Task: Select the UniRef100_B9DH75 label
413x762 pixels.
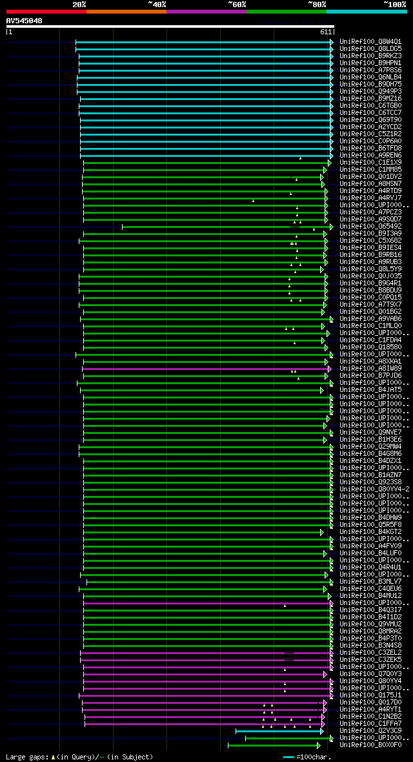Action: 370,84
